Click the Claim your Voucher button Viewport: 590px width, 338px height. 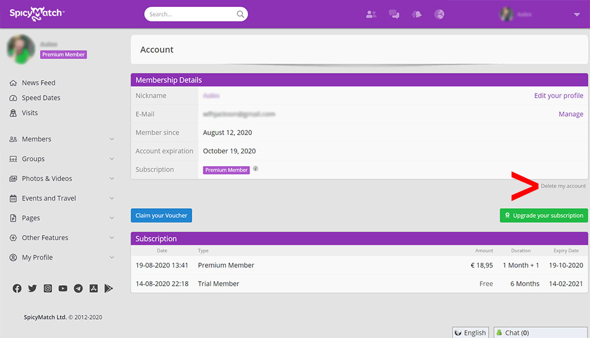[x=161, y=216]
